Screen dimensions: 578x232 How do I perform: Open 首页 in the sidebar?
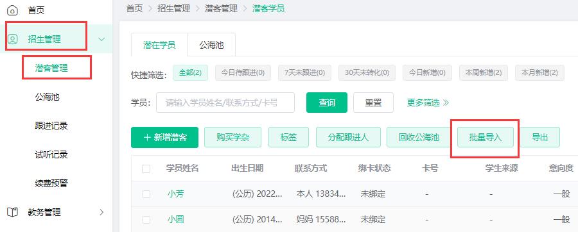36,10
